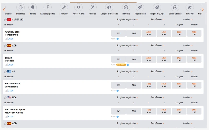
Task: Open San Antonio Spurs vs Knicks match
Action: [15, 111]
